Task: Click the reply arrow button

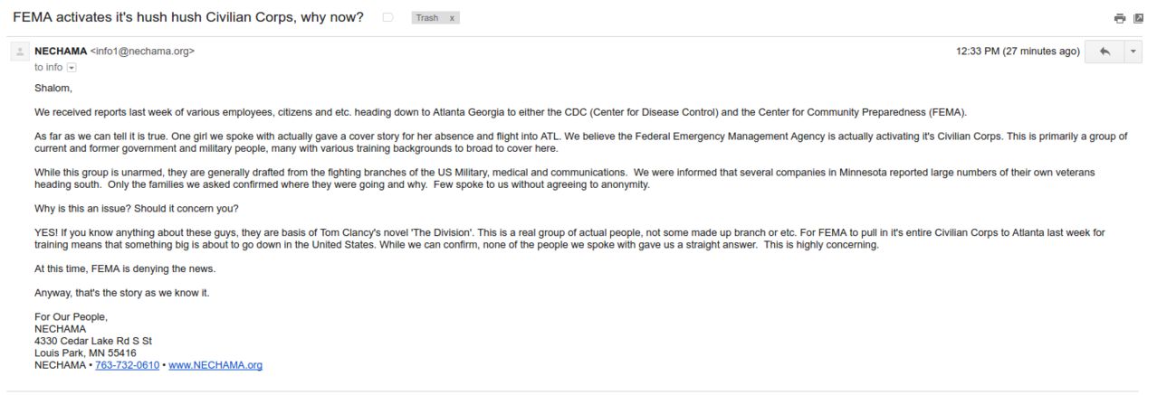Action: (1104, 52)
